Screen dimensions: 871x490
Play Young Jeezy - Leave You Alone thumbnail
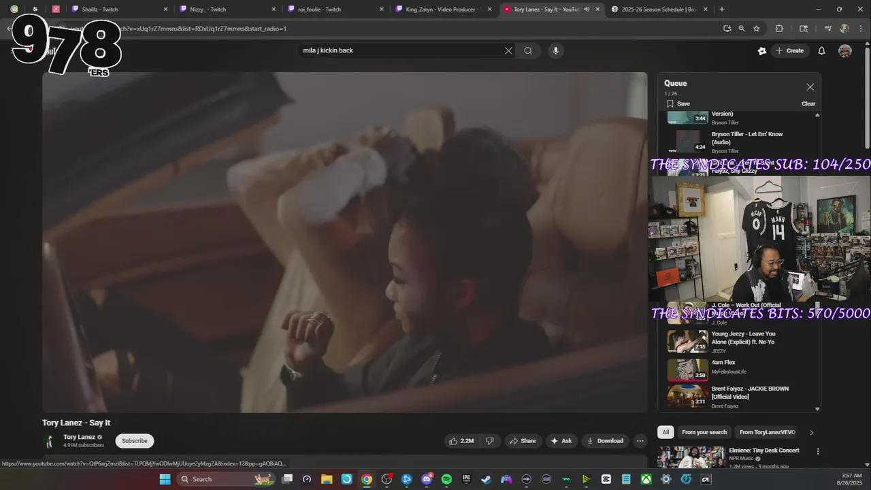(x=687, y=341)
